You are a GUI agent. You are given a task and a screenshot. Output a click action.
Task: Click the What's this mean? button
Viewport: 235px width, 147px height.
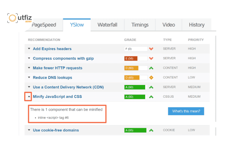[186, 111]
